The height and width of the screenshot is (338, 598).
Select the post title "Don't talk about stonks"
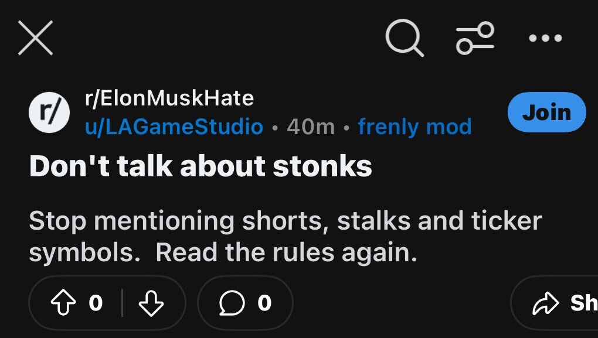(201, 167)
